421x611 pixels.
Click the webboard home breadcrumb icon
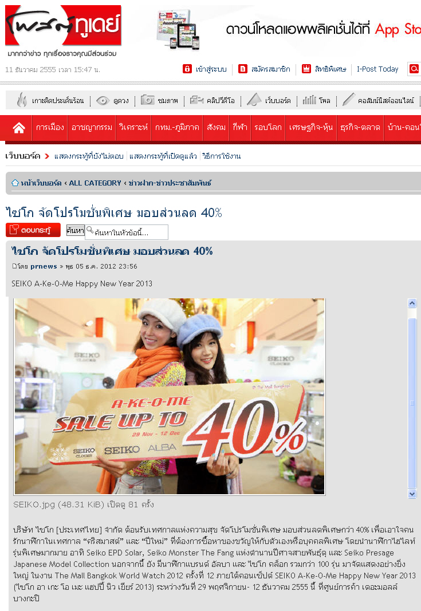(15, 183)
